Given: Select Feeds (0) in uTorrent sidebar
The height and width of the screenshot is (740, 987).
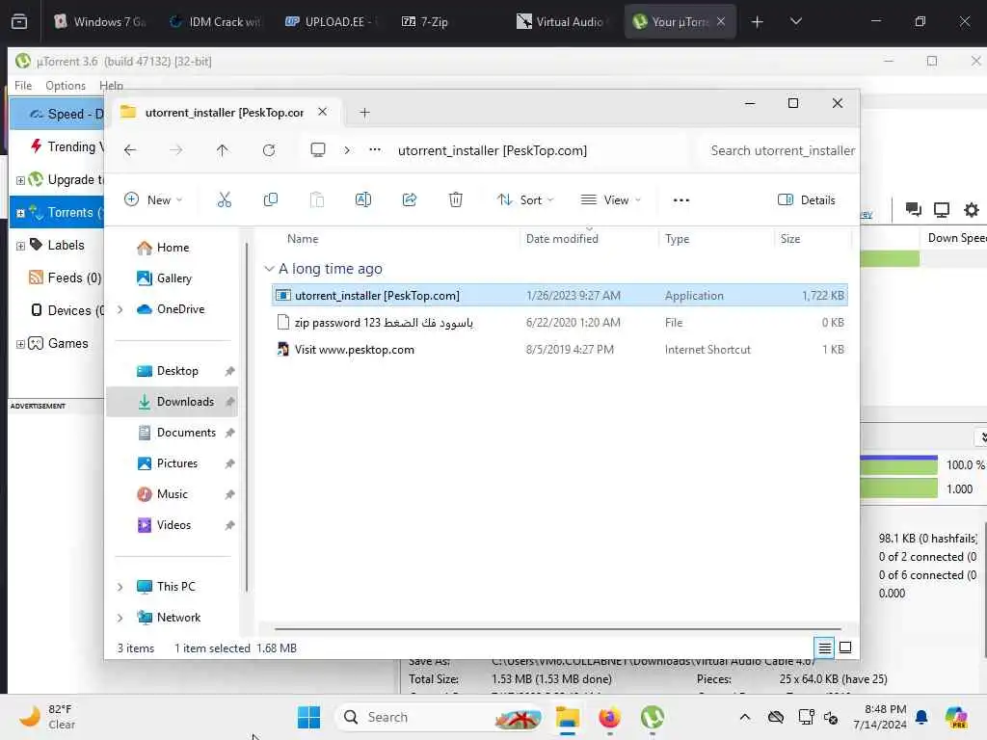Looking at the screenshot, I should (65, 277).
